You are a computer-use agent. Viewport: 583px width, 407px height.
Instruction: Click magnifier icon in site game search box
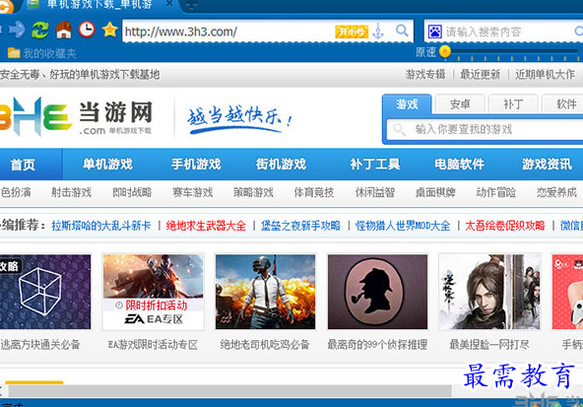(x=399, y=130)
